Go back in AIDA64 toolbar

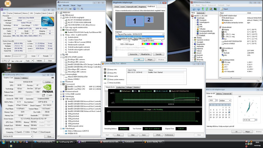(x=194, y=9)
